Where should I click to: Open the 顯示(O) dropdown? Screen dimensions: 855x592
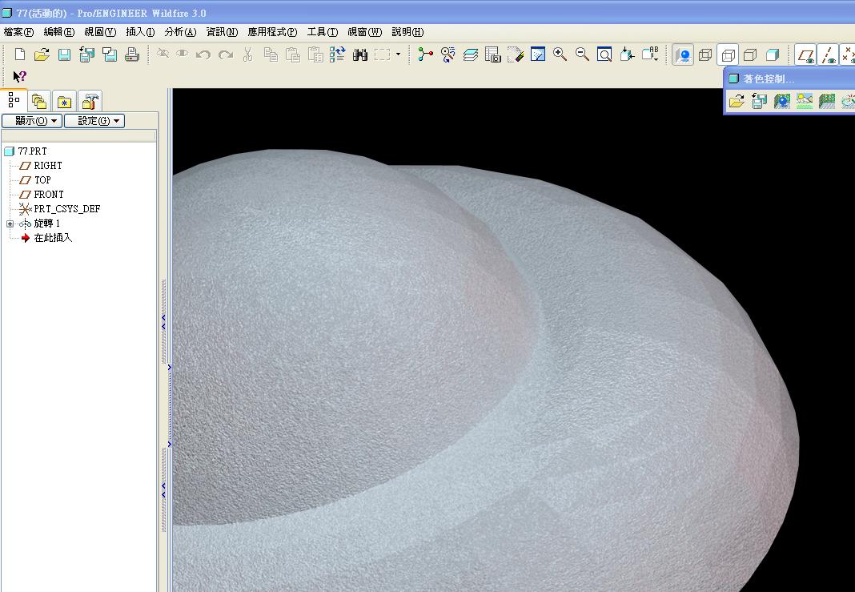pos(32,121)
